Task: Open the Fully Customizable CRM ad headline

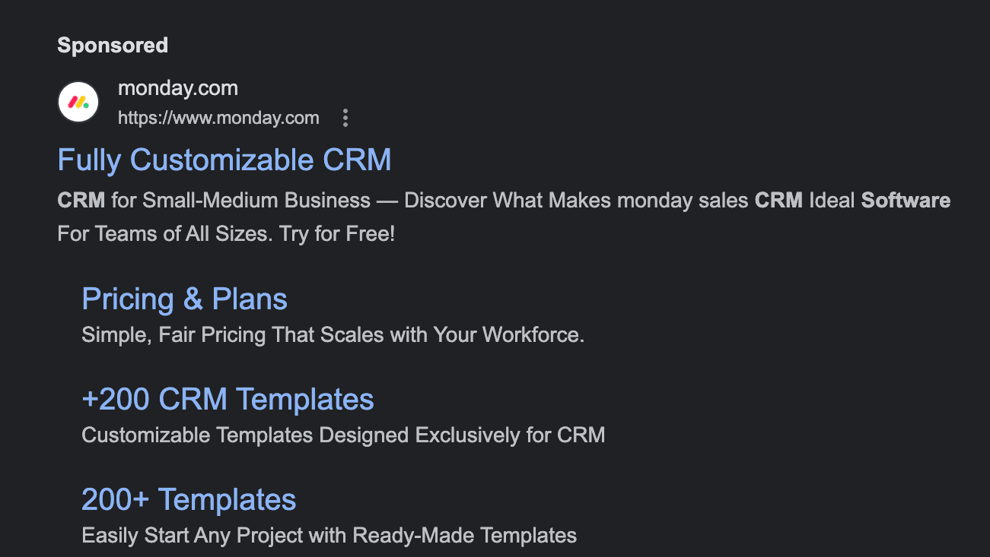Action: (224, 160)
